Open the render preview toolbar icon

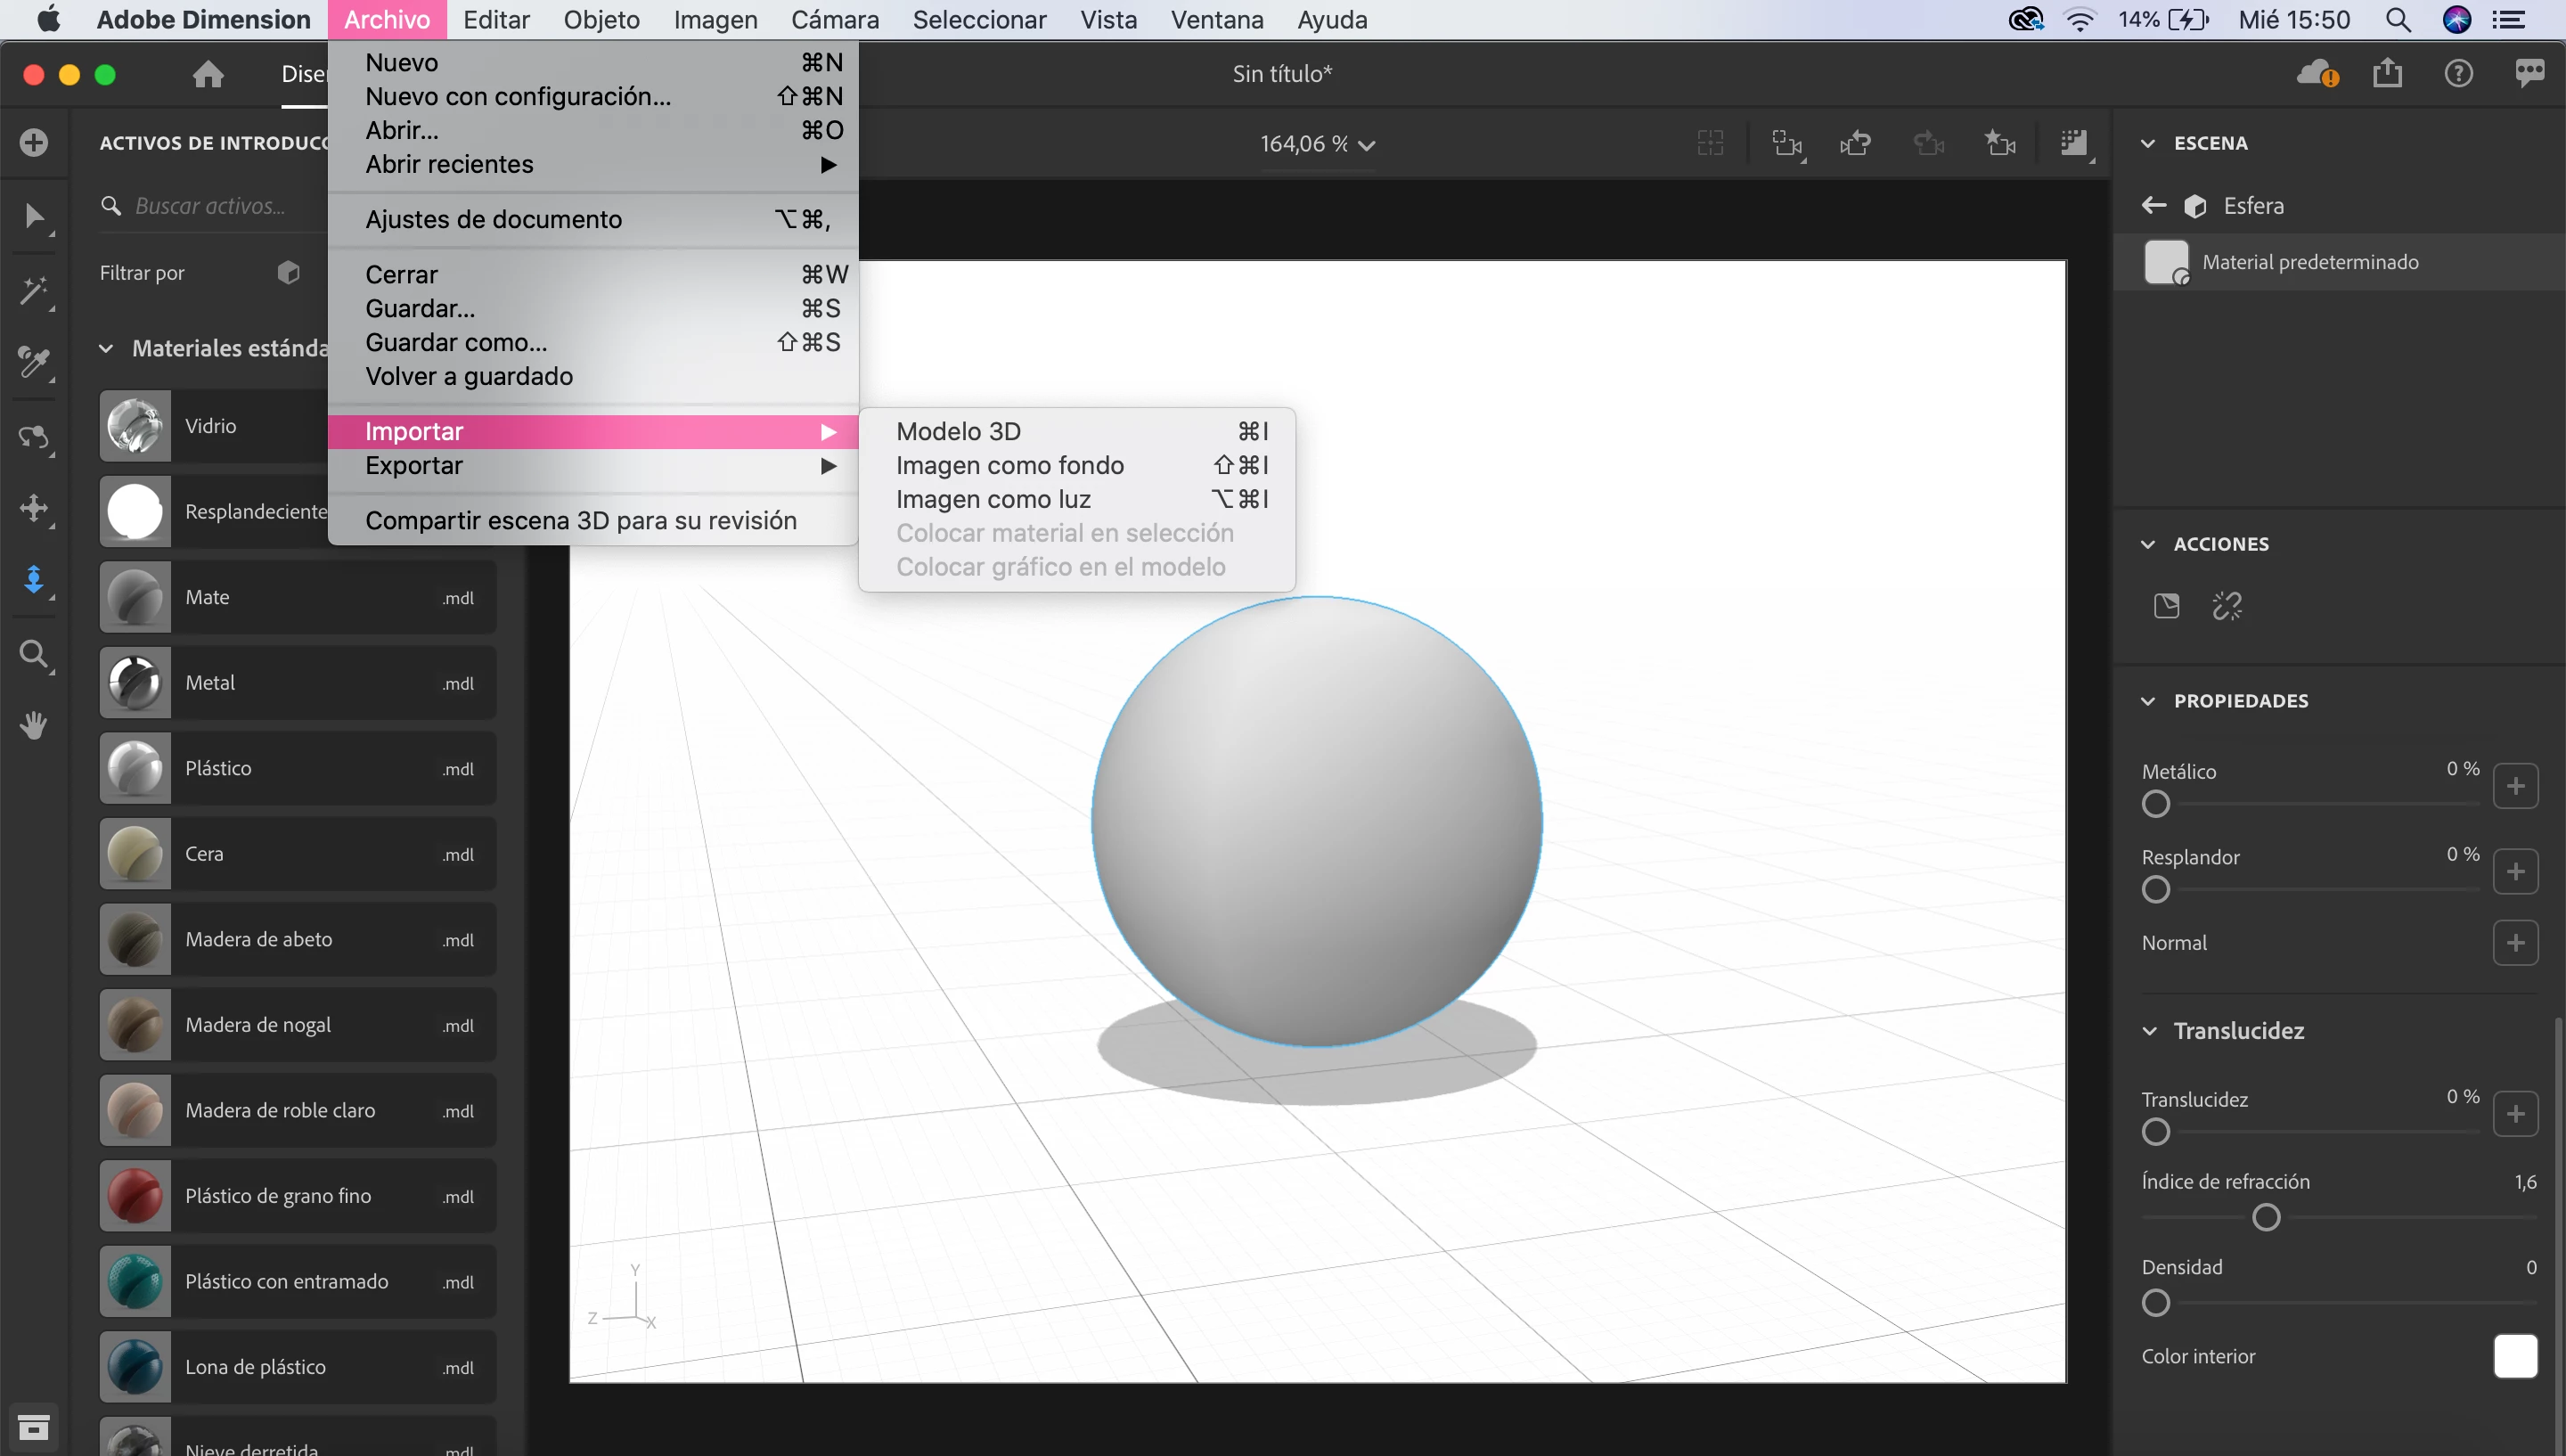pyautogui.click(x=2073, y=144)
